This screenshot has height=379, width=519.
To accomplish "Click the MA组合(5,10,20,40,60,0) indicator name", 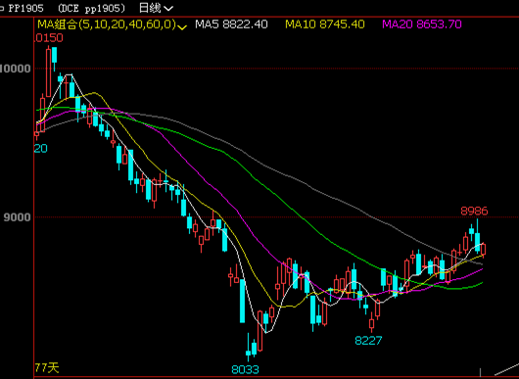I will pos(107,24).
